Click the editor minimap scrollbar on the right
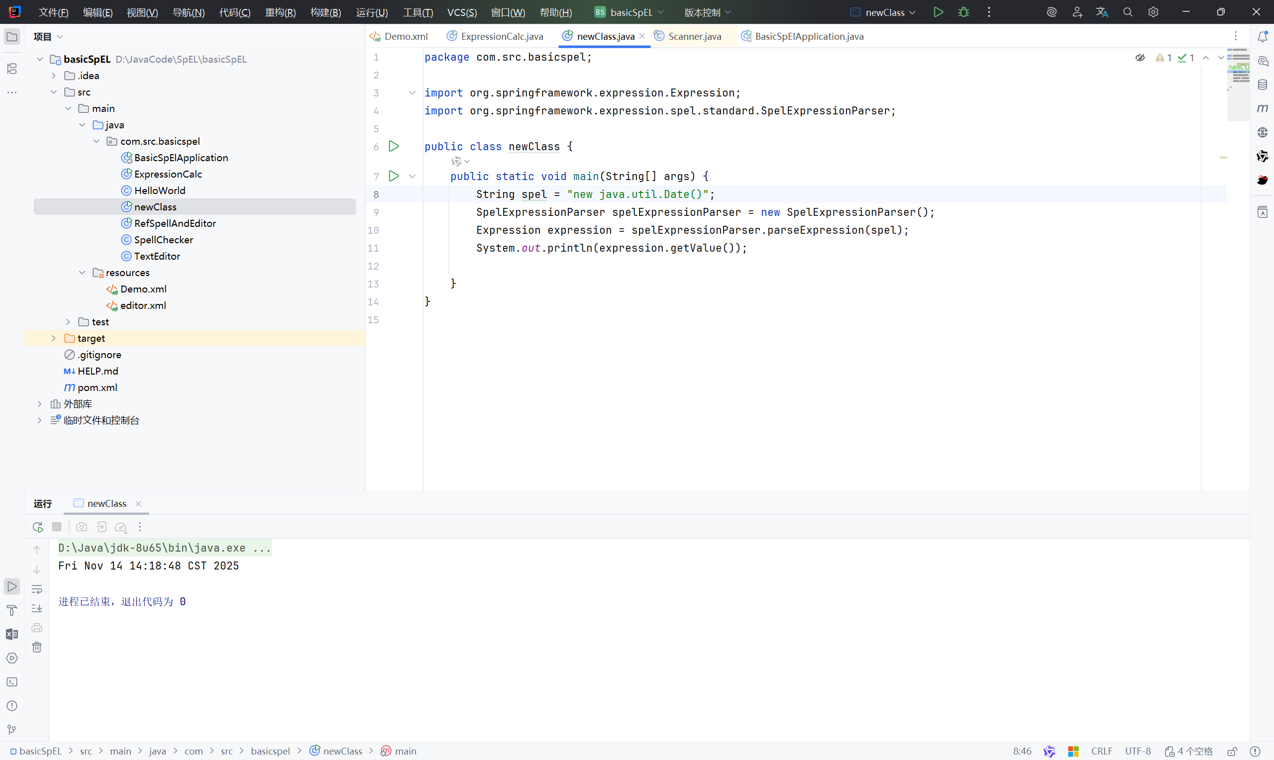This screenshot has height=760, width=1274. (1238, 85)
